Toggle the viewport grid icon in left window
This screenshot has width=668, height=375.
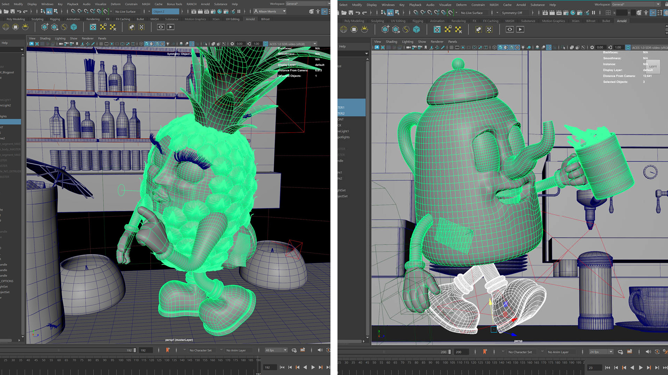pyautogui.click(x=101, y=44)
